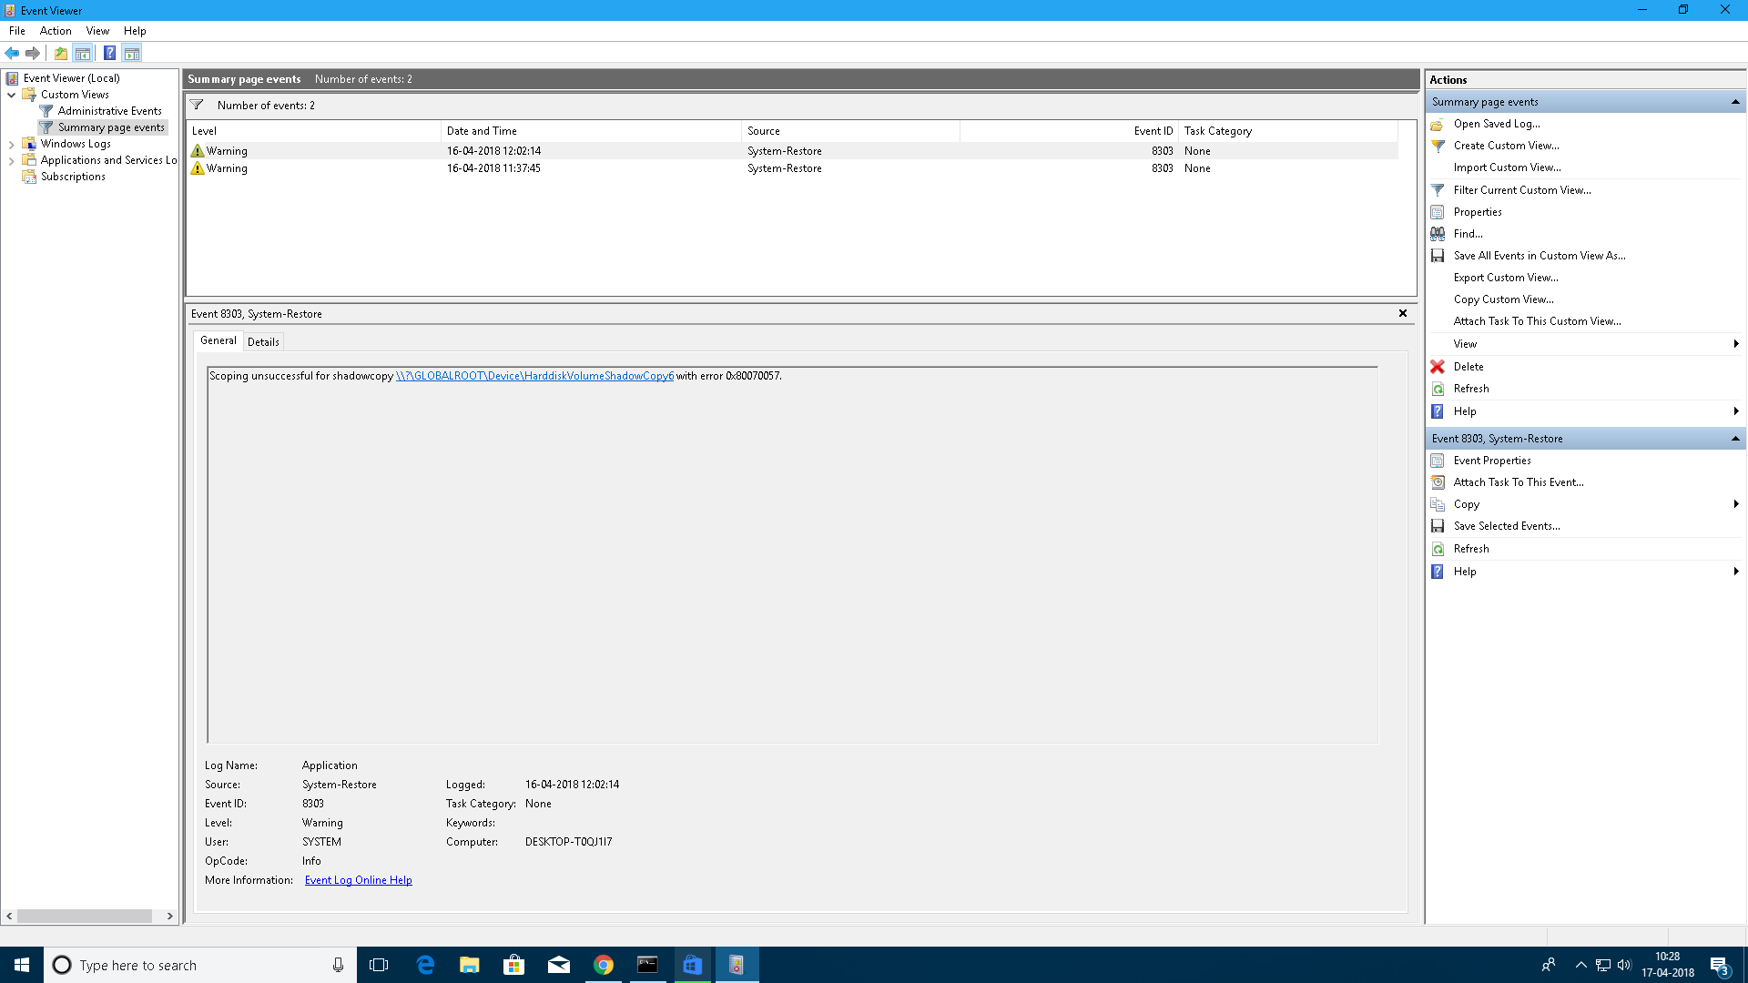This screenshot has height=983, width=1748.
Task: Open Google Chrome from the taskbar
Action: (x=603, y=965)
